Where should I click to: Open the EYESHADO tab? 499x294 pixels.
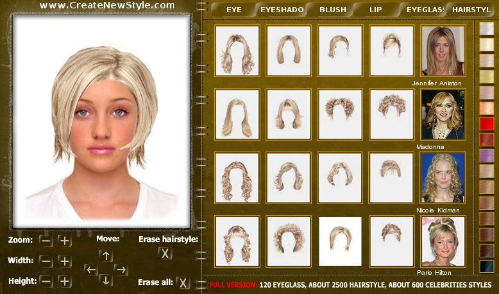click(282, 10)
